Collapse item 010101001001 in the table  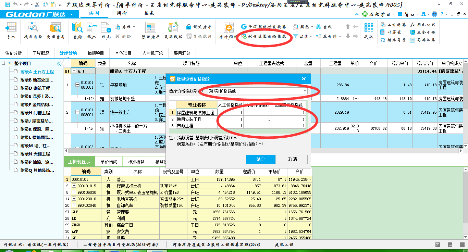coord(77,85)
